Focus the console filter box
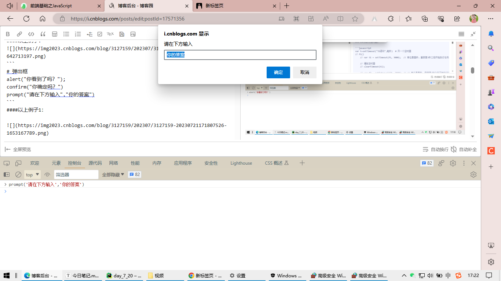 [76, 175]
